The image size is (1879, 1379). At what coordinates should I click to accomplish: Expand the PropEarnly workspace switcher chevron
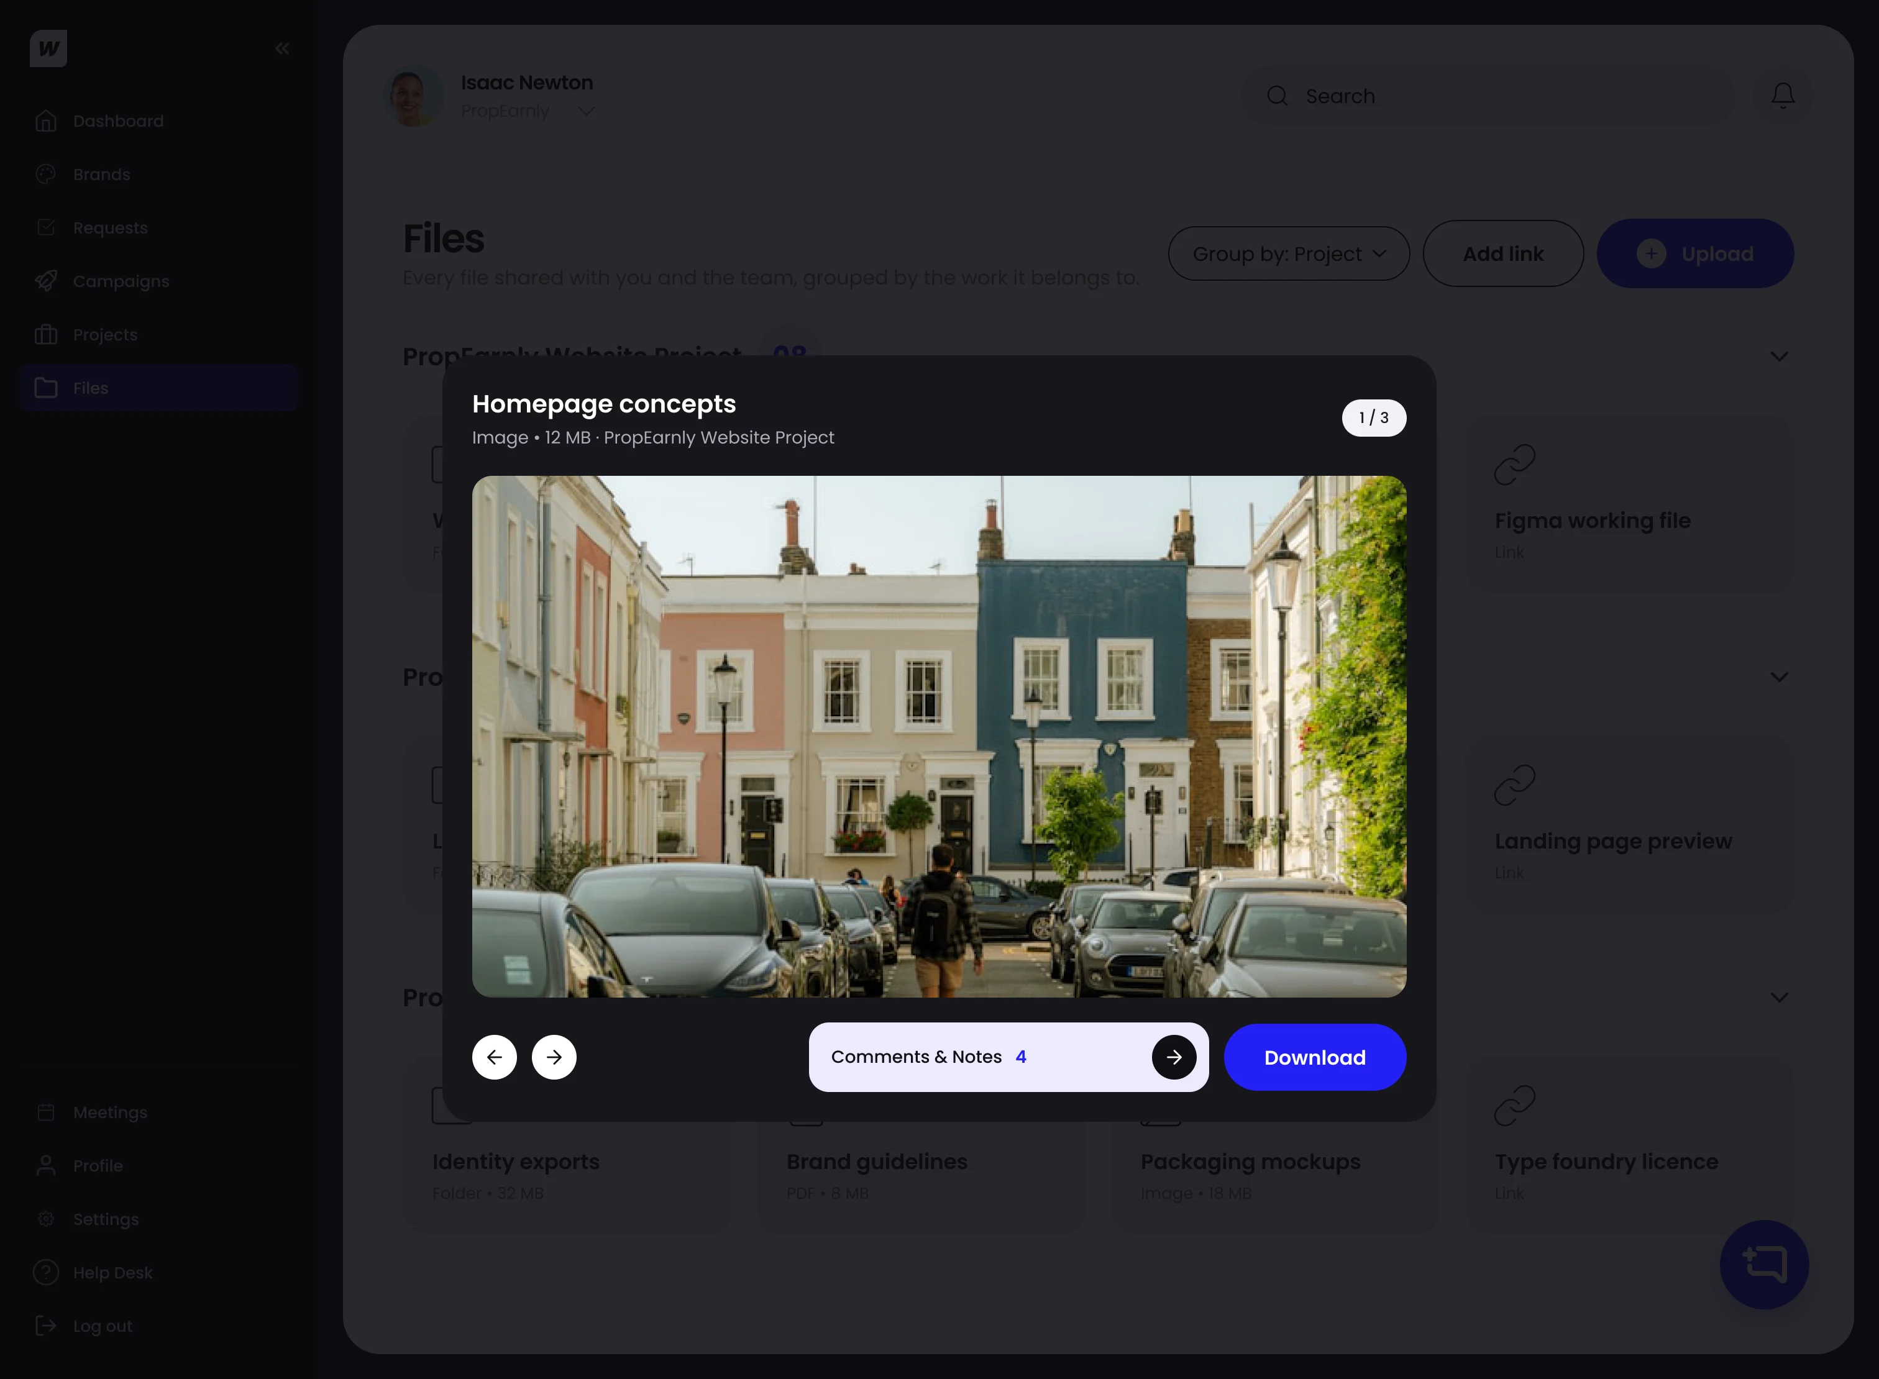(586, 111)
